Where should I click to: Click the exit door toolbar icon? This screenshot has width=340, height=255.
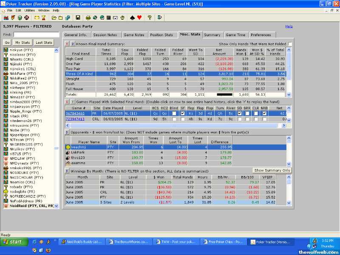(x=160, y=18)
